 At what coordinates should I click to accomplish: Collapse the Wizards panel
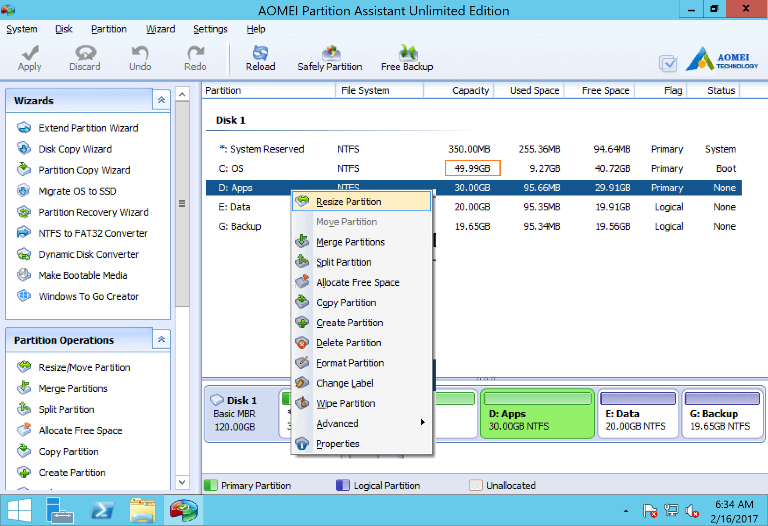(161, 100)
